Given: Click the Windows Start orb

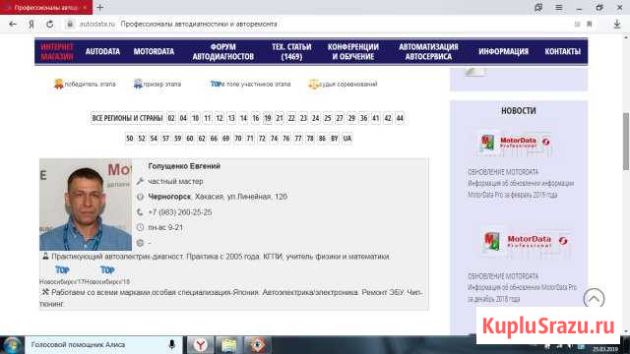Looking at the screenshot, I should tap(12, 345).
